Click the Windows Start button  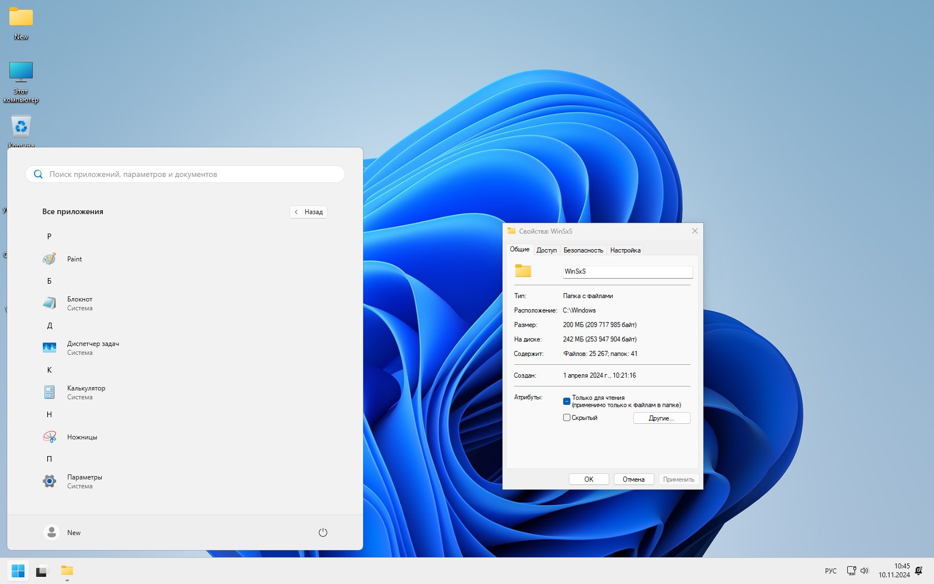18,571
